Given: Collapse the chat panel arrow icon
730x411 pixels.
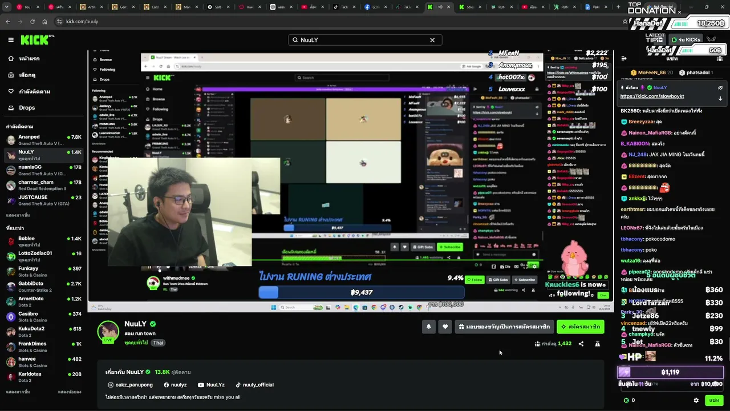Looking at the screenshot, I should [624, 58].
